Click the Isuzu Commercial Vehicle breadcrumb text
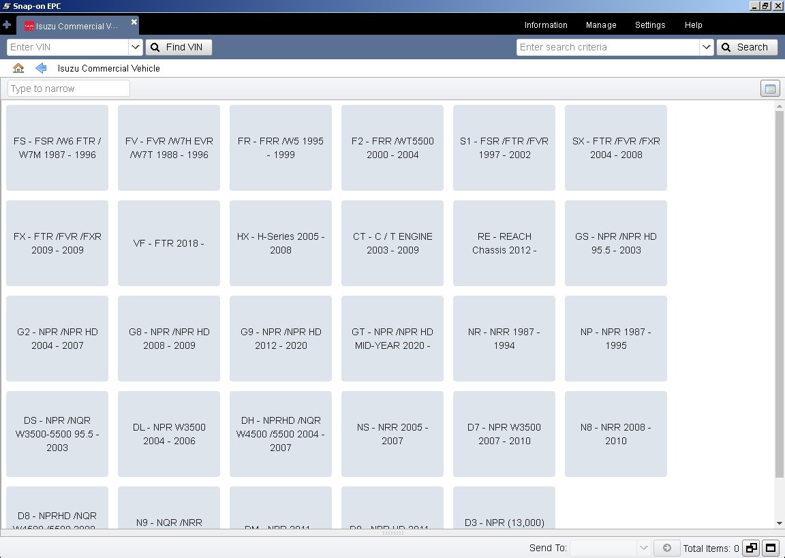Image resolution: width=785 pixels, height=558 pixels. point(108,68)
